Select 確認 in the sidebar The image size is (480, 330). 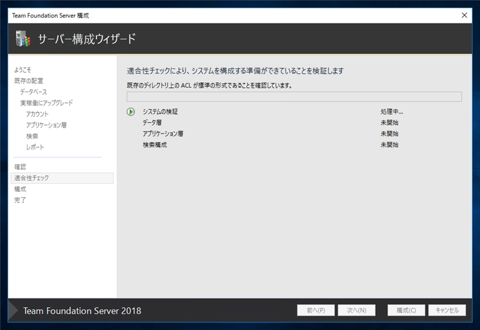point(20,167)
